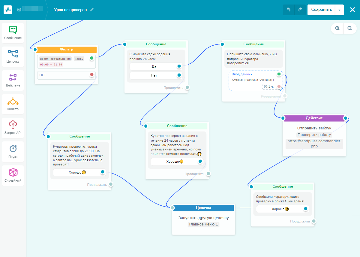The width and height of the screenshot is (360, 257).
Task: Save the flow with Сохранить button
Action: coord(321,10)
